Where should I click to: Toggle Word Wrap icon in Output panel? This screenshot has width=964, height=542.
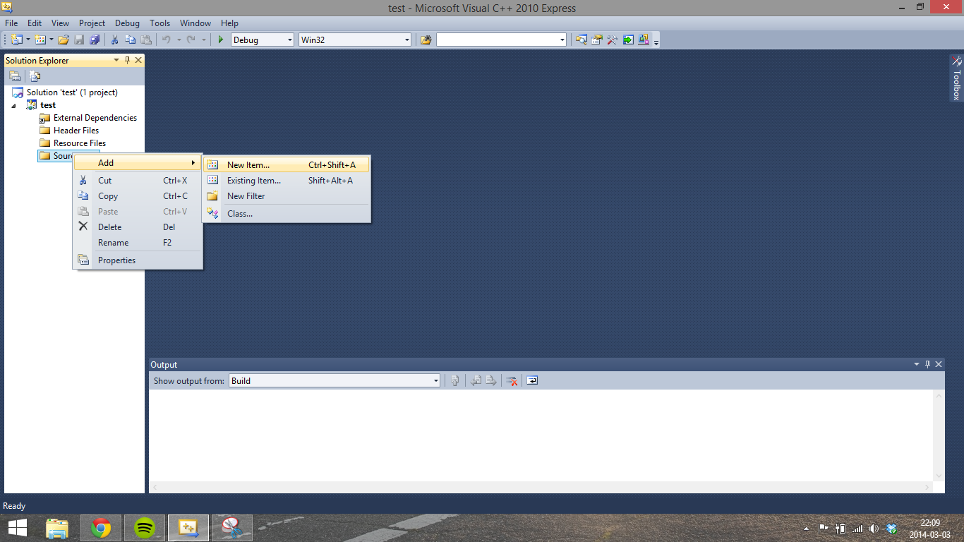point(533,380)
